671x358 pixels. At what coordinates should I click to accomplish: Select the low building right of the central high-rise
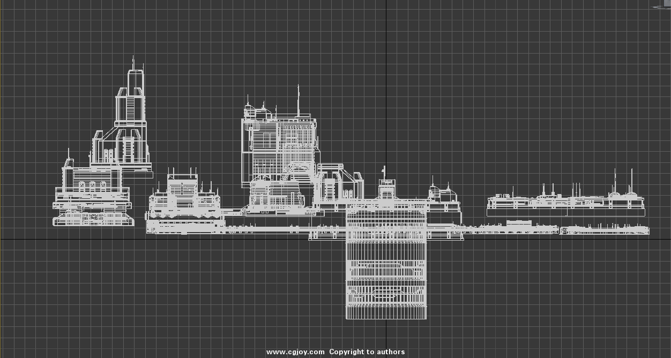(339, 185)
